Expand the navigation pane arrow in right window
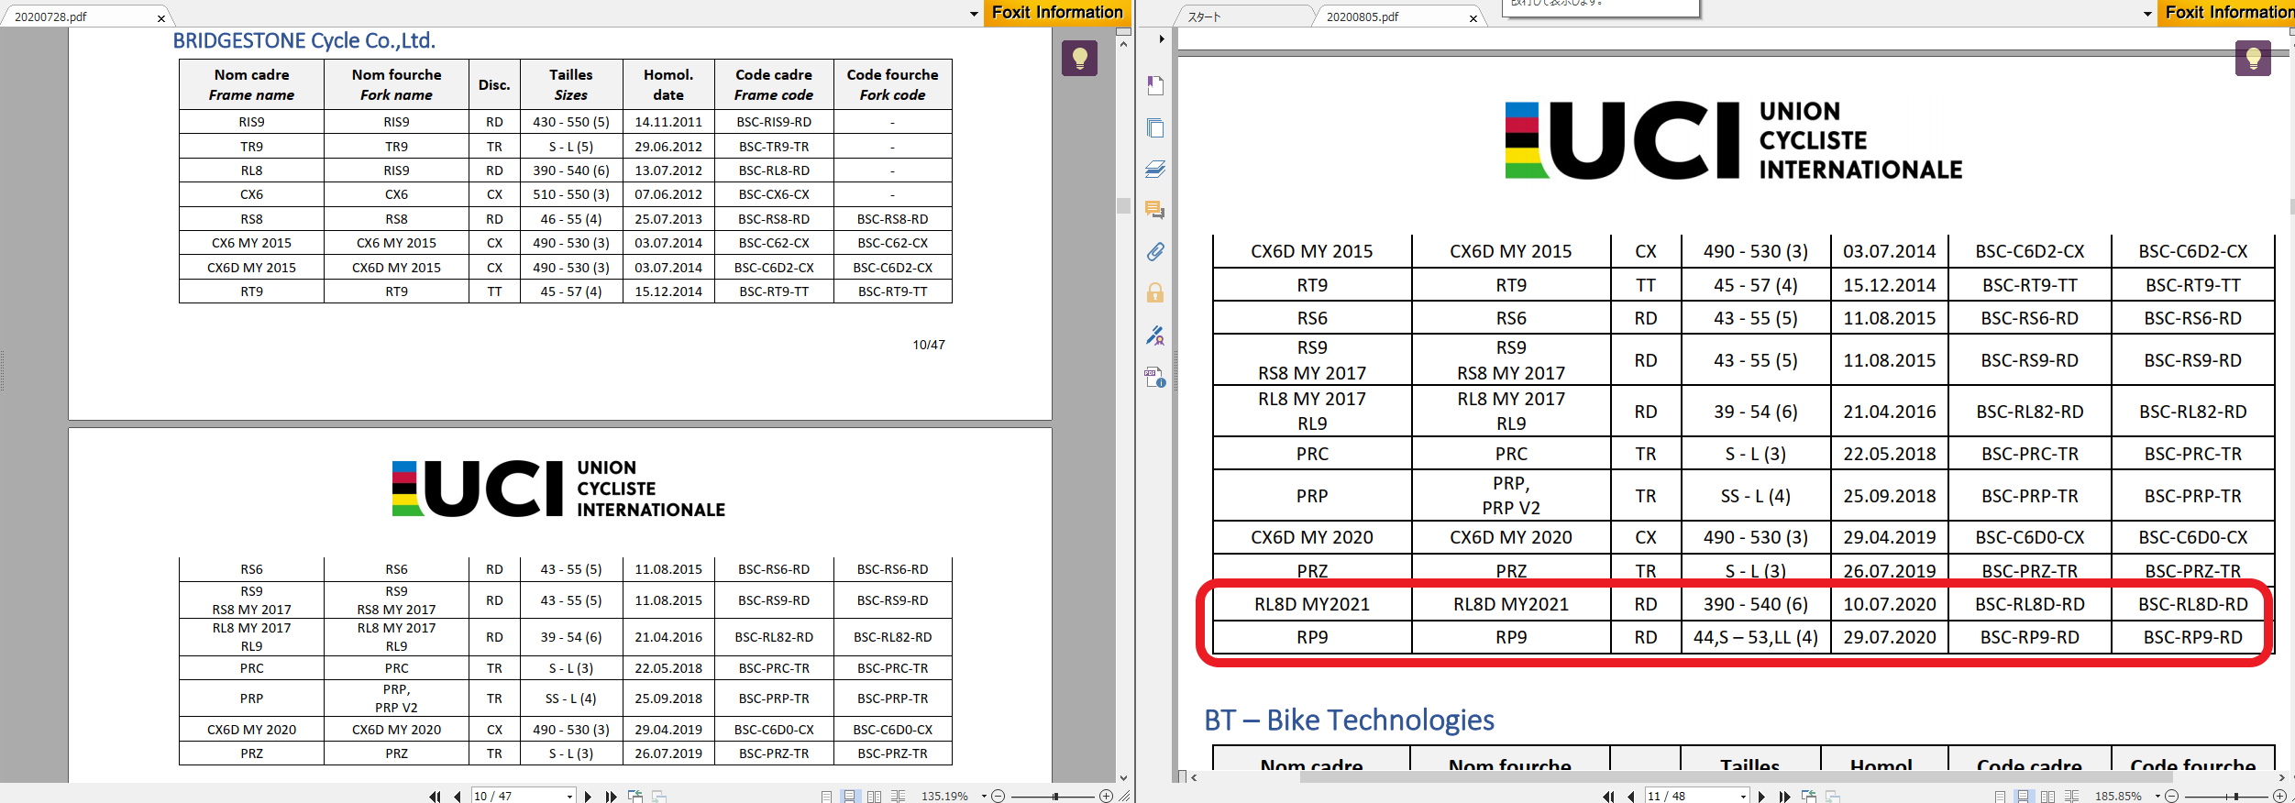2295x803 pixels. point(1161,38)
